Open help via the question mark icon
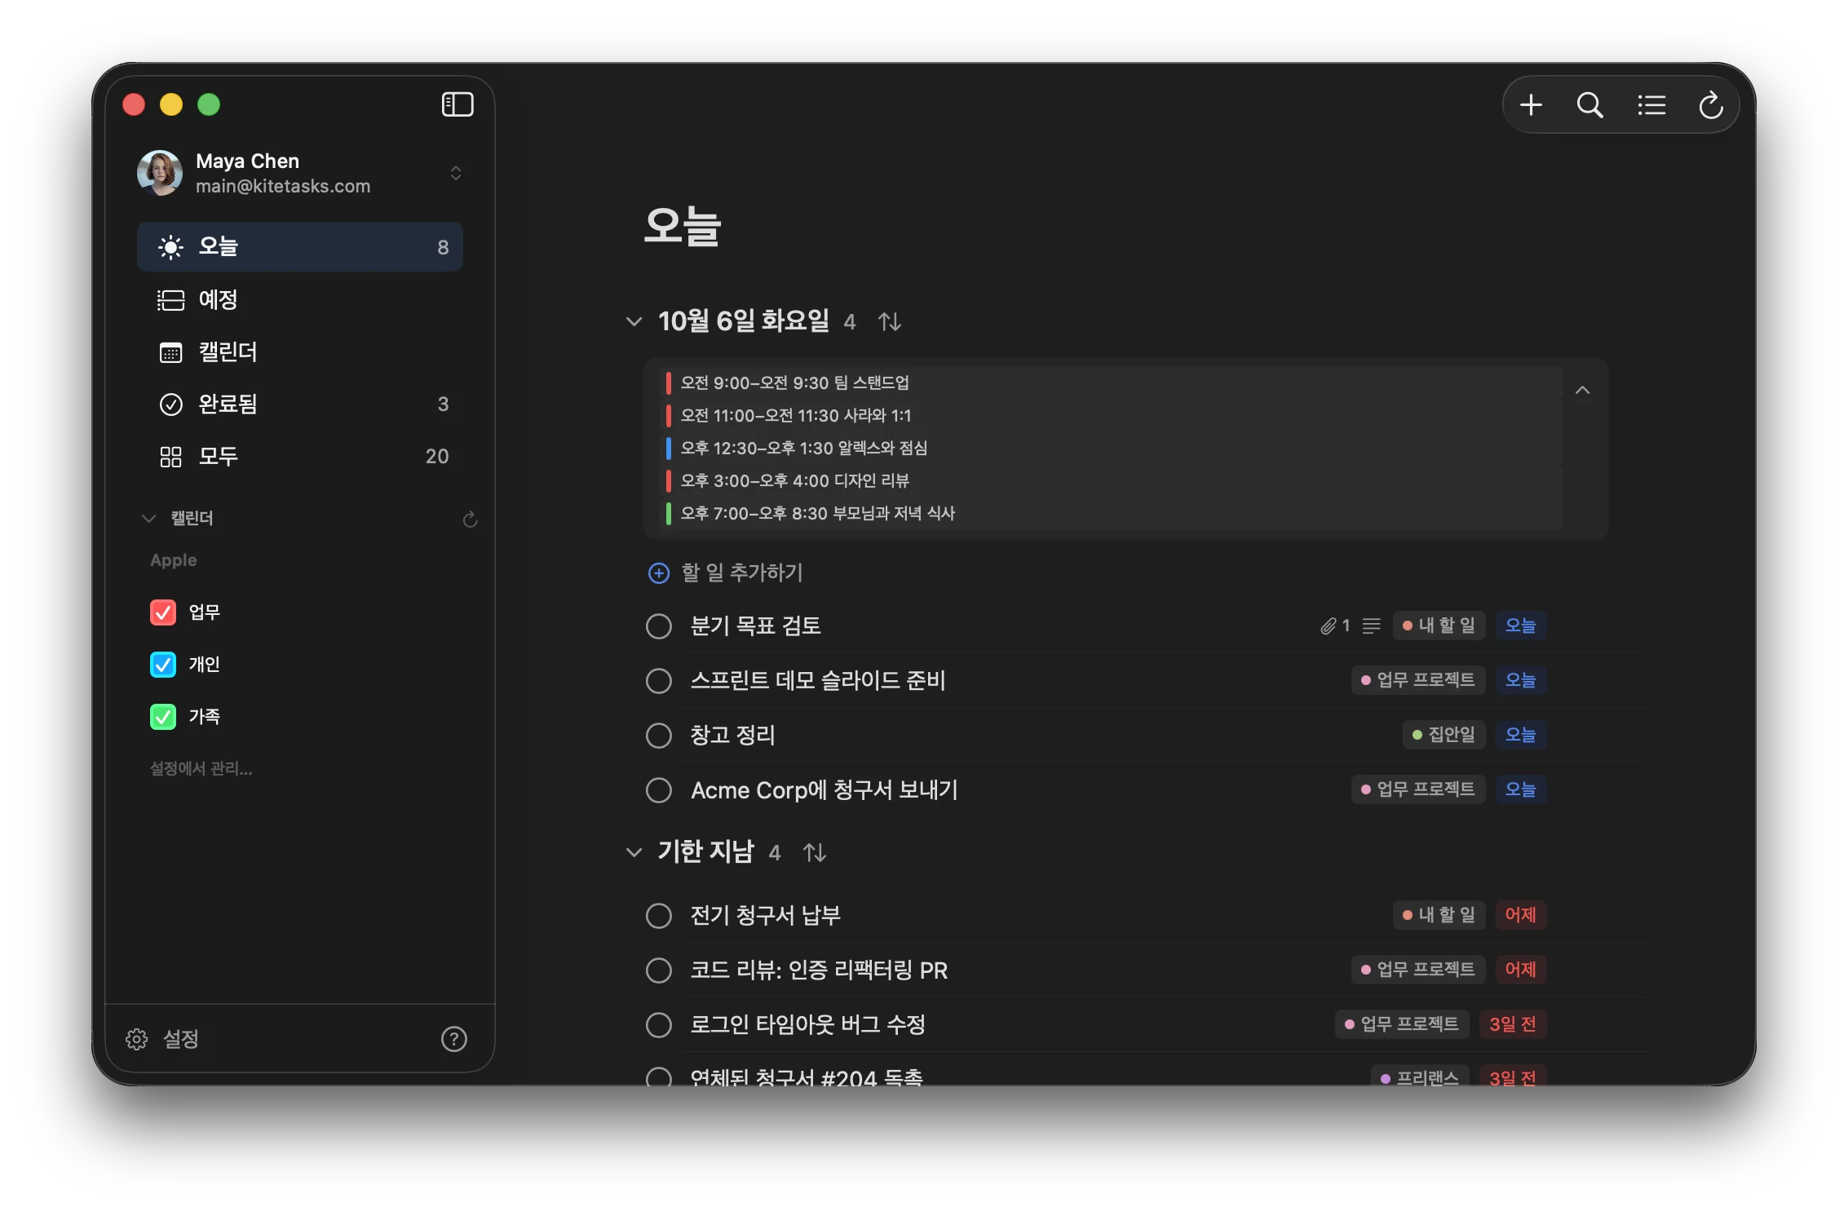 pos(453,1039)
